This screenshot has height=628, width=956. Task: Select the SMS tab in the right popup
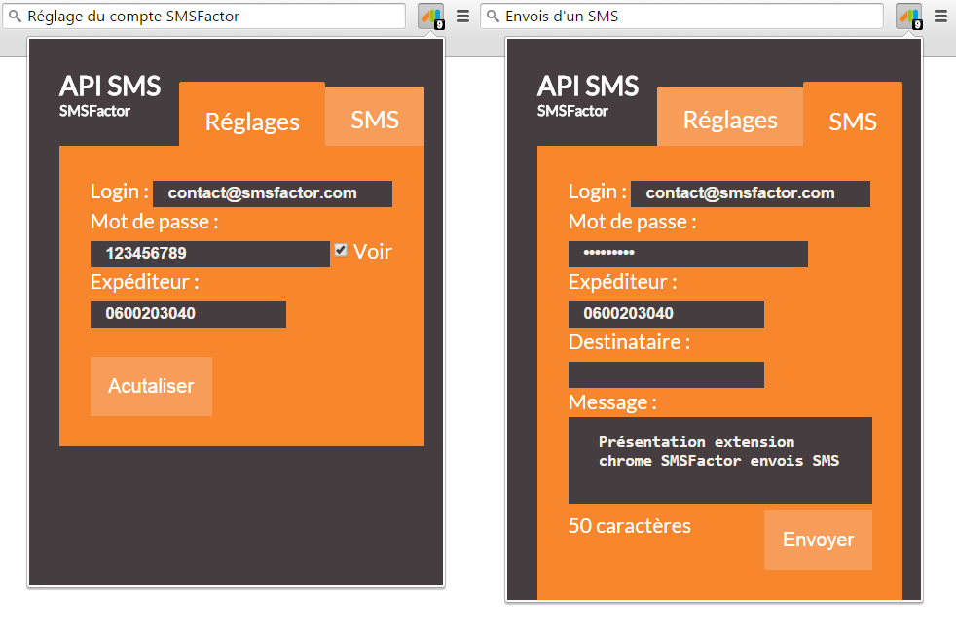(x=853, y=121)
